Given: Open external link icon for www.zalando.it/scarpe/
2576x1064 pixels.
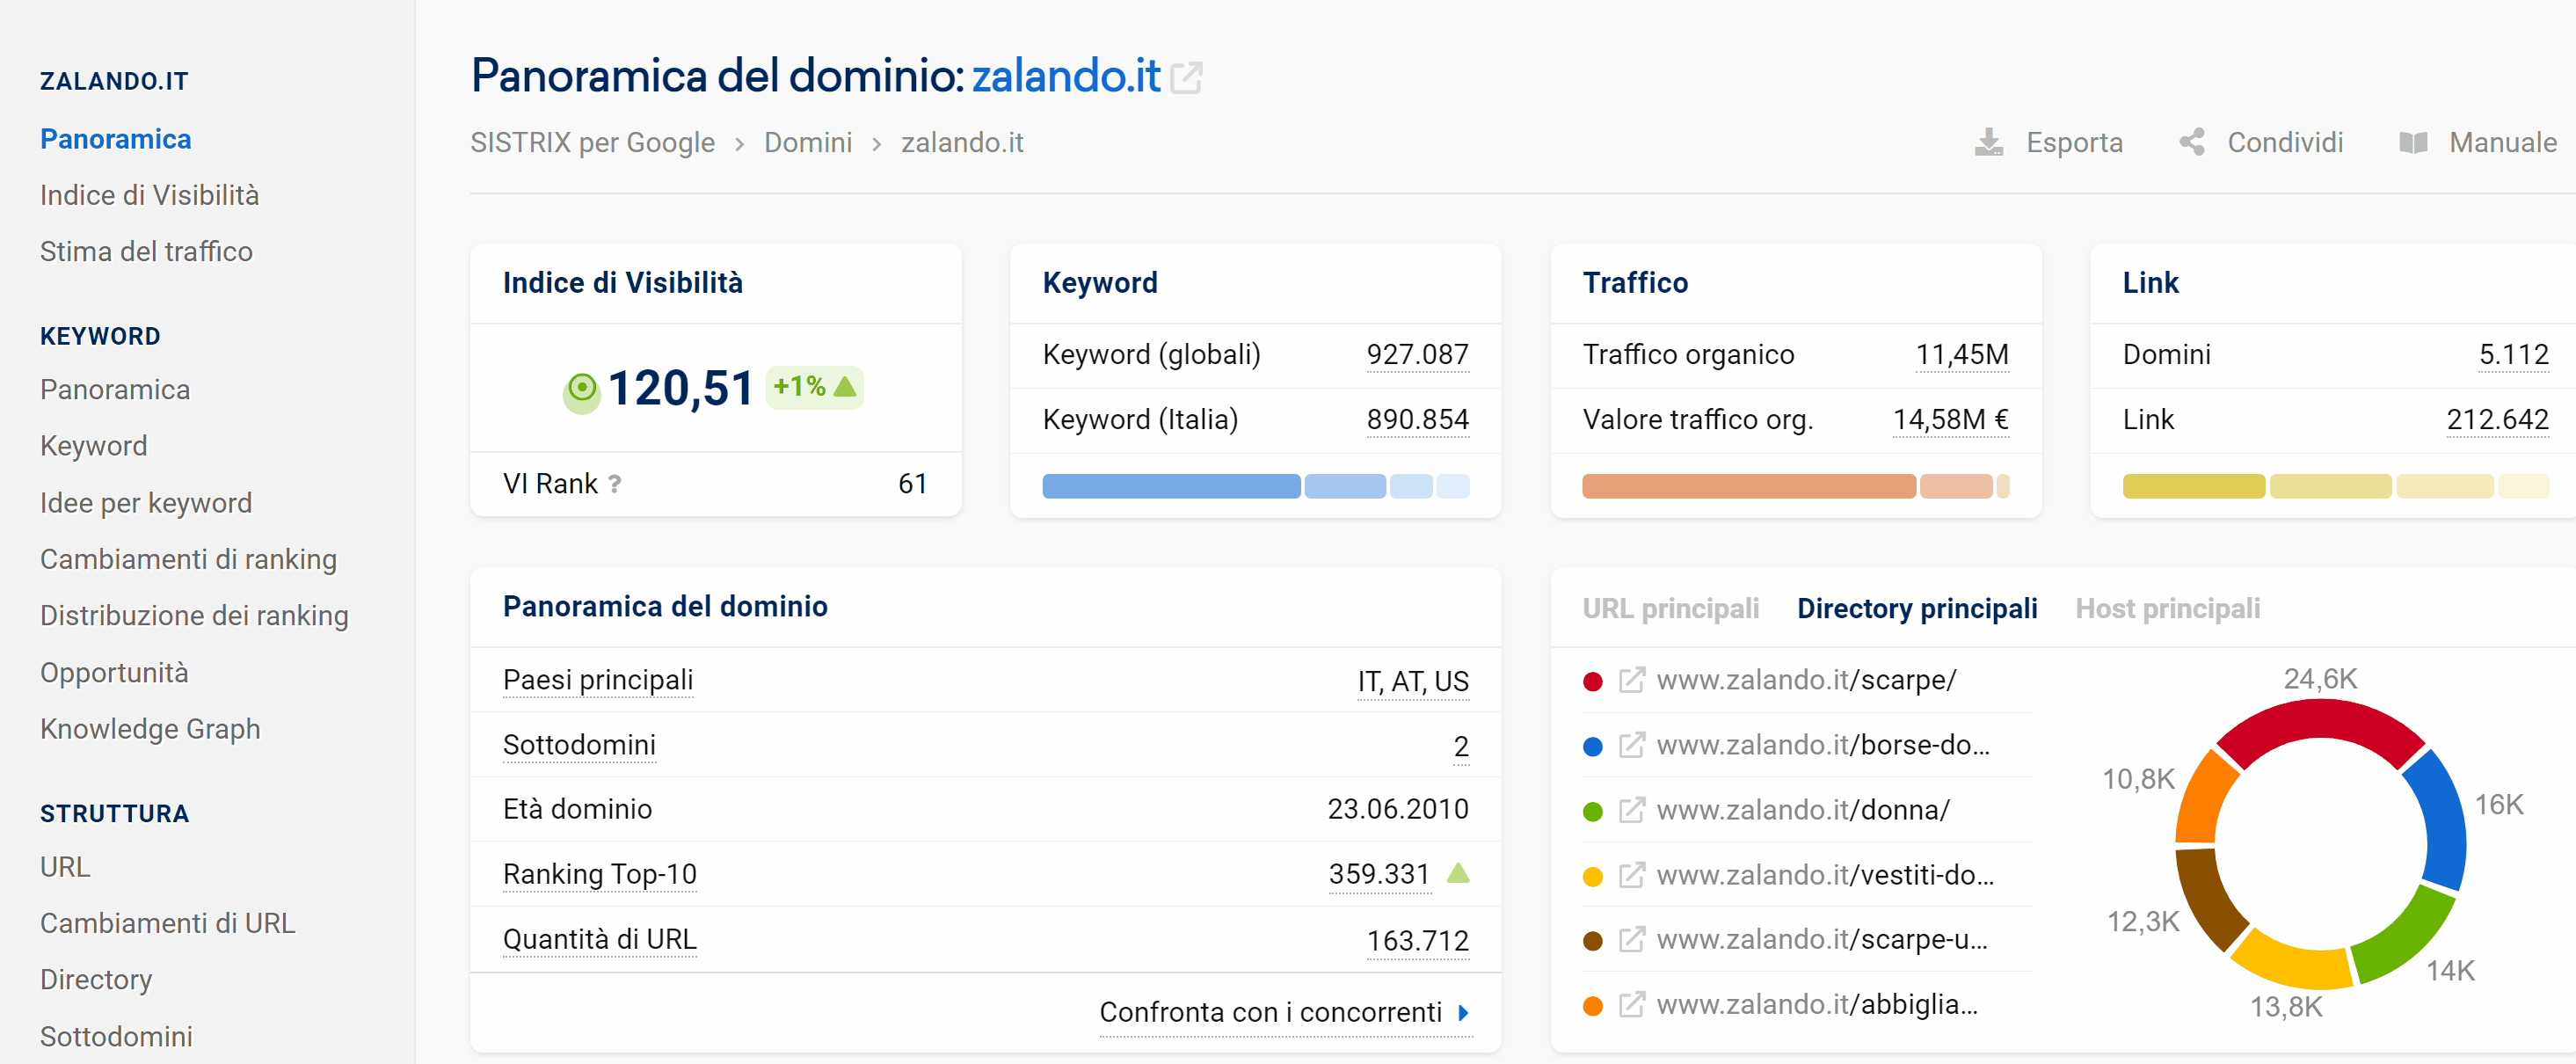Looking at the screenshot, I should click(x=1631, y=680).
